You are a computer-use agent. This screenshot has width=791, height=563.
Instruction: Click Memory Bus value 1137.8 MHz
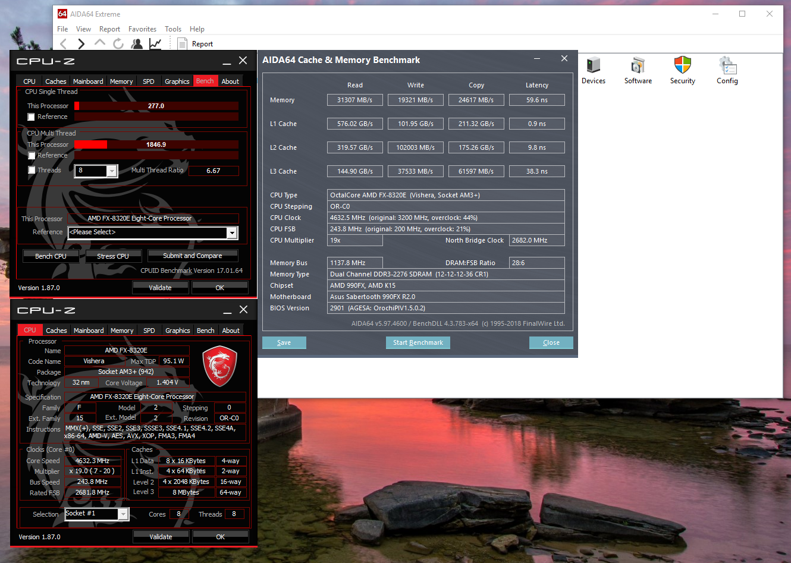click(x=355, y=263)
